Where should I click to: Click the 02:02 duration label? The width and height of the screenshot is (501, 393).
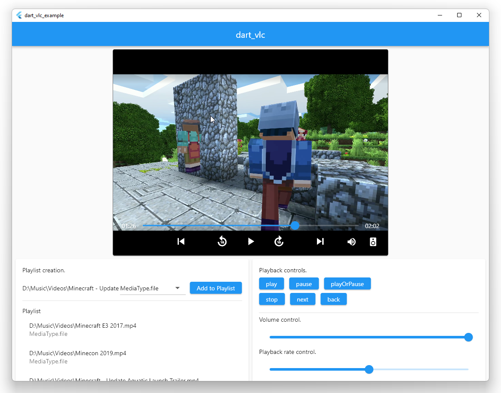pyautogui.click(x=372, y=226)
